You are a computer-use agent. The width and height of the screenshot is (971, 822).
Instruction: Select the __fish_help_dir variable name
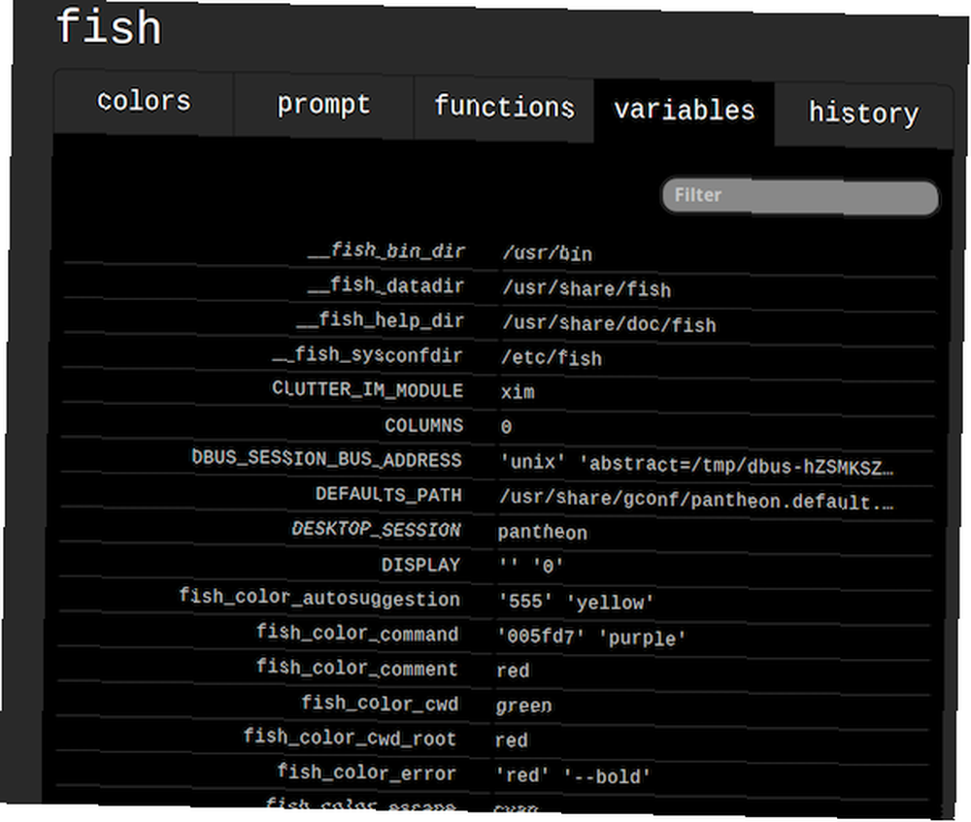pyautogui.click(x=381, y=320)
